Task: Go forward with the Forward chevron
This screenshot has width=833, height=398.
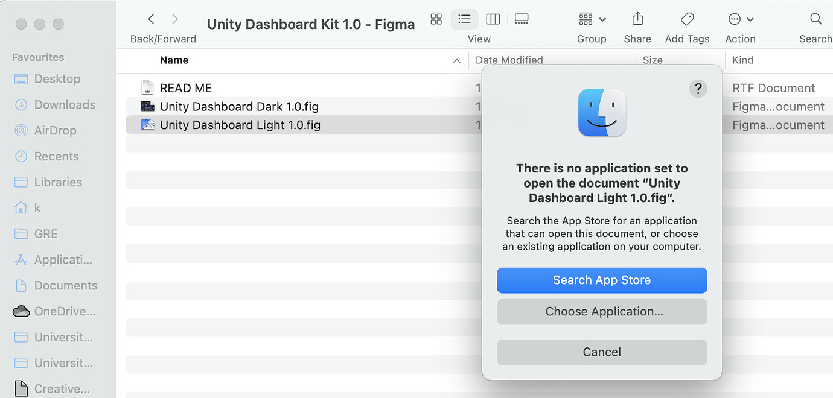Action: tap(175, 19)
